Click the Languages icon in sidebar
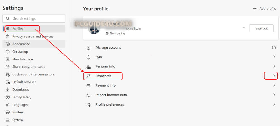 click(8, 105)
